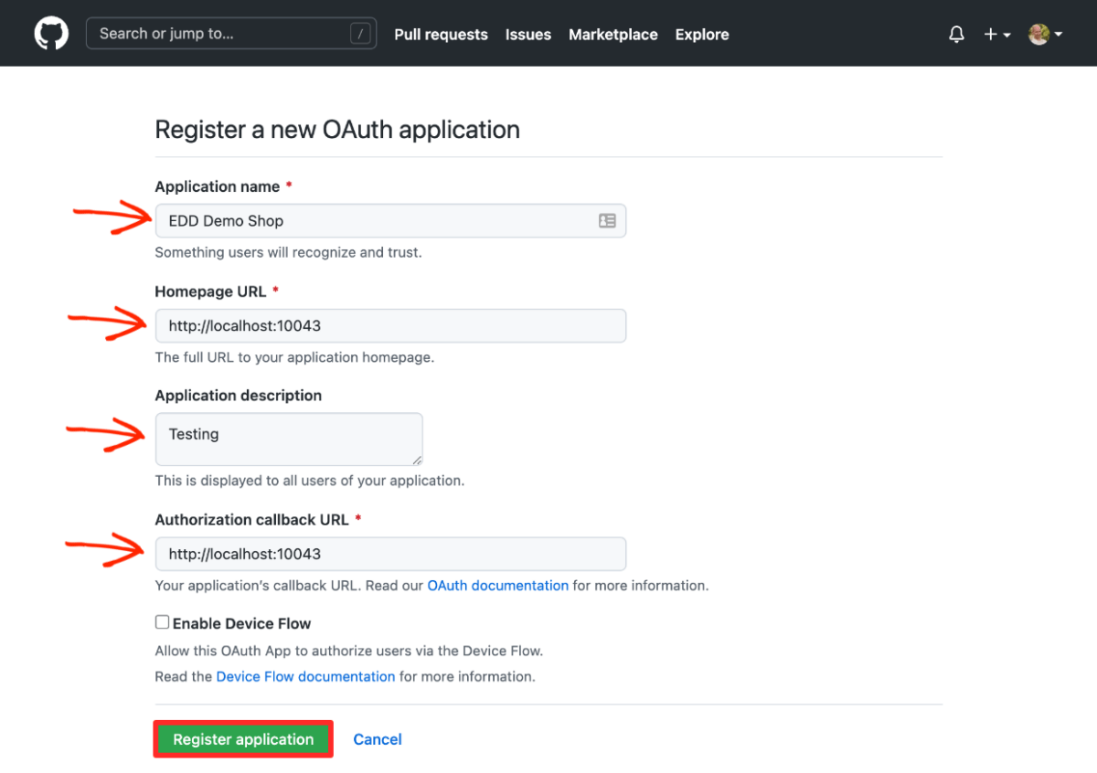Open the Device Flow documentation link
This screenshot has width=1097, height=773.
[305, 676]
